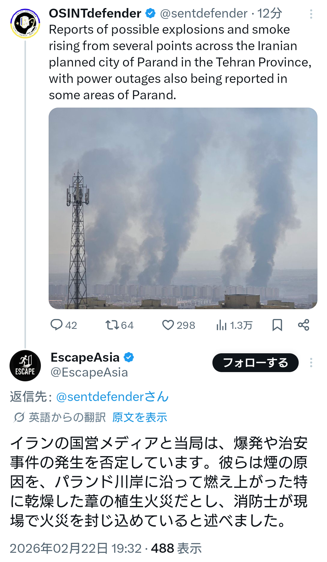Open the 2026年02月22日 19:32 timestamp

coord(75,548)
